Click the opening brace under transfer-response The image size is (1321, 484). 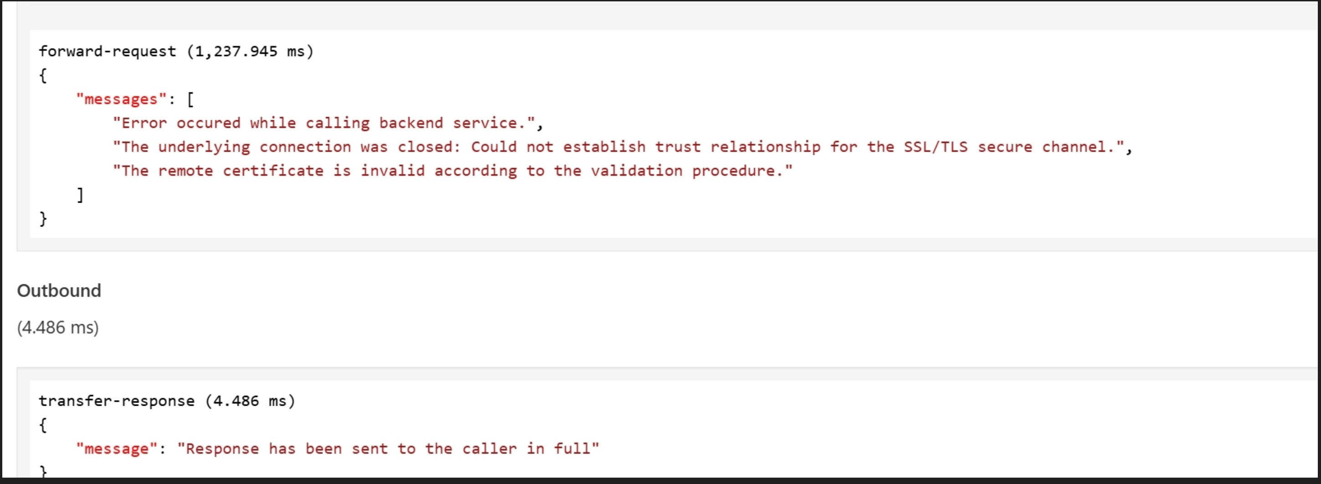click(43, 425)
